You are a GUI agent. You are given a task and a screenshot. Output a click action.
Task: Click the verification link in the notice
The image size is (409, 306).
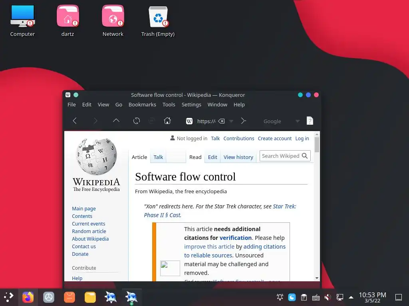(x=236, y=238)
